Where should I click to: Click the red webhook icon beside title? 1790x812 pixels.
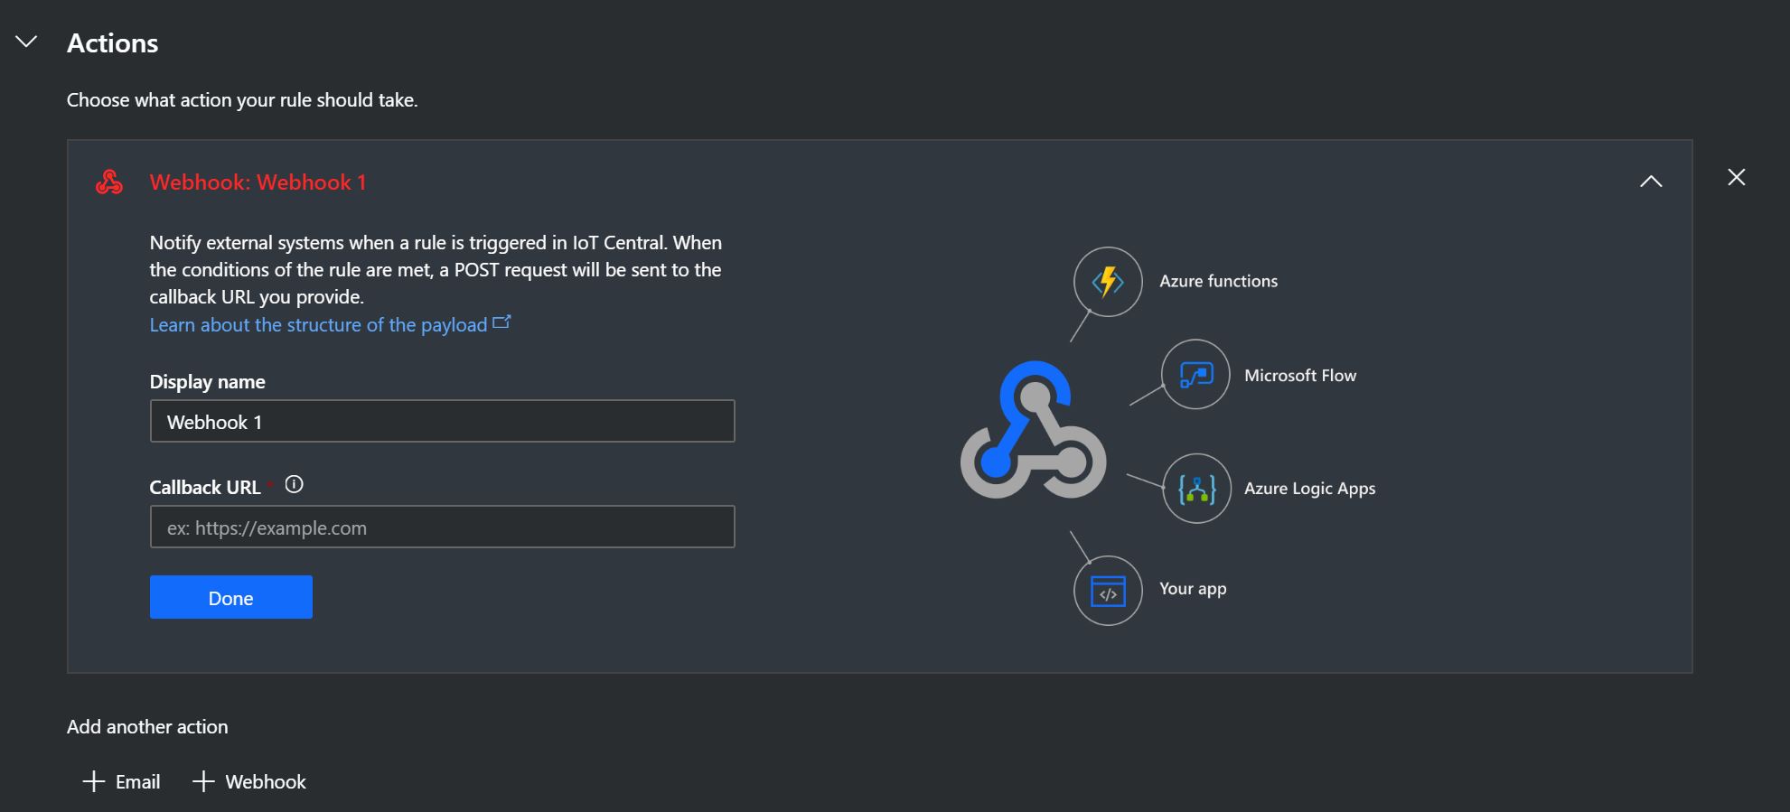pos(109,182)
